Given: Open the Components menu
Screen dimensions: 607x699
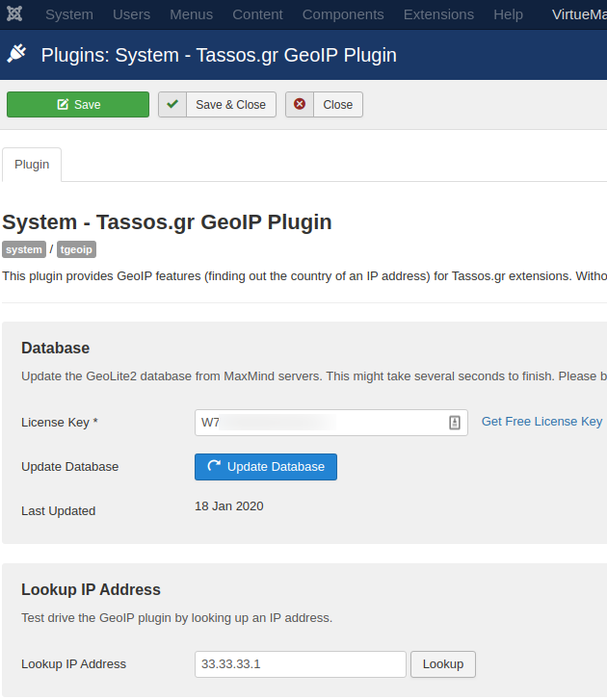Looking at the screenshot, I should pos(343,14).
